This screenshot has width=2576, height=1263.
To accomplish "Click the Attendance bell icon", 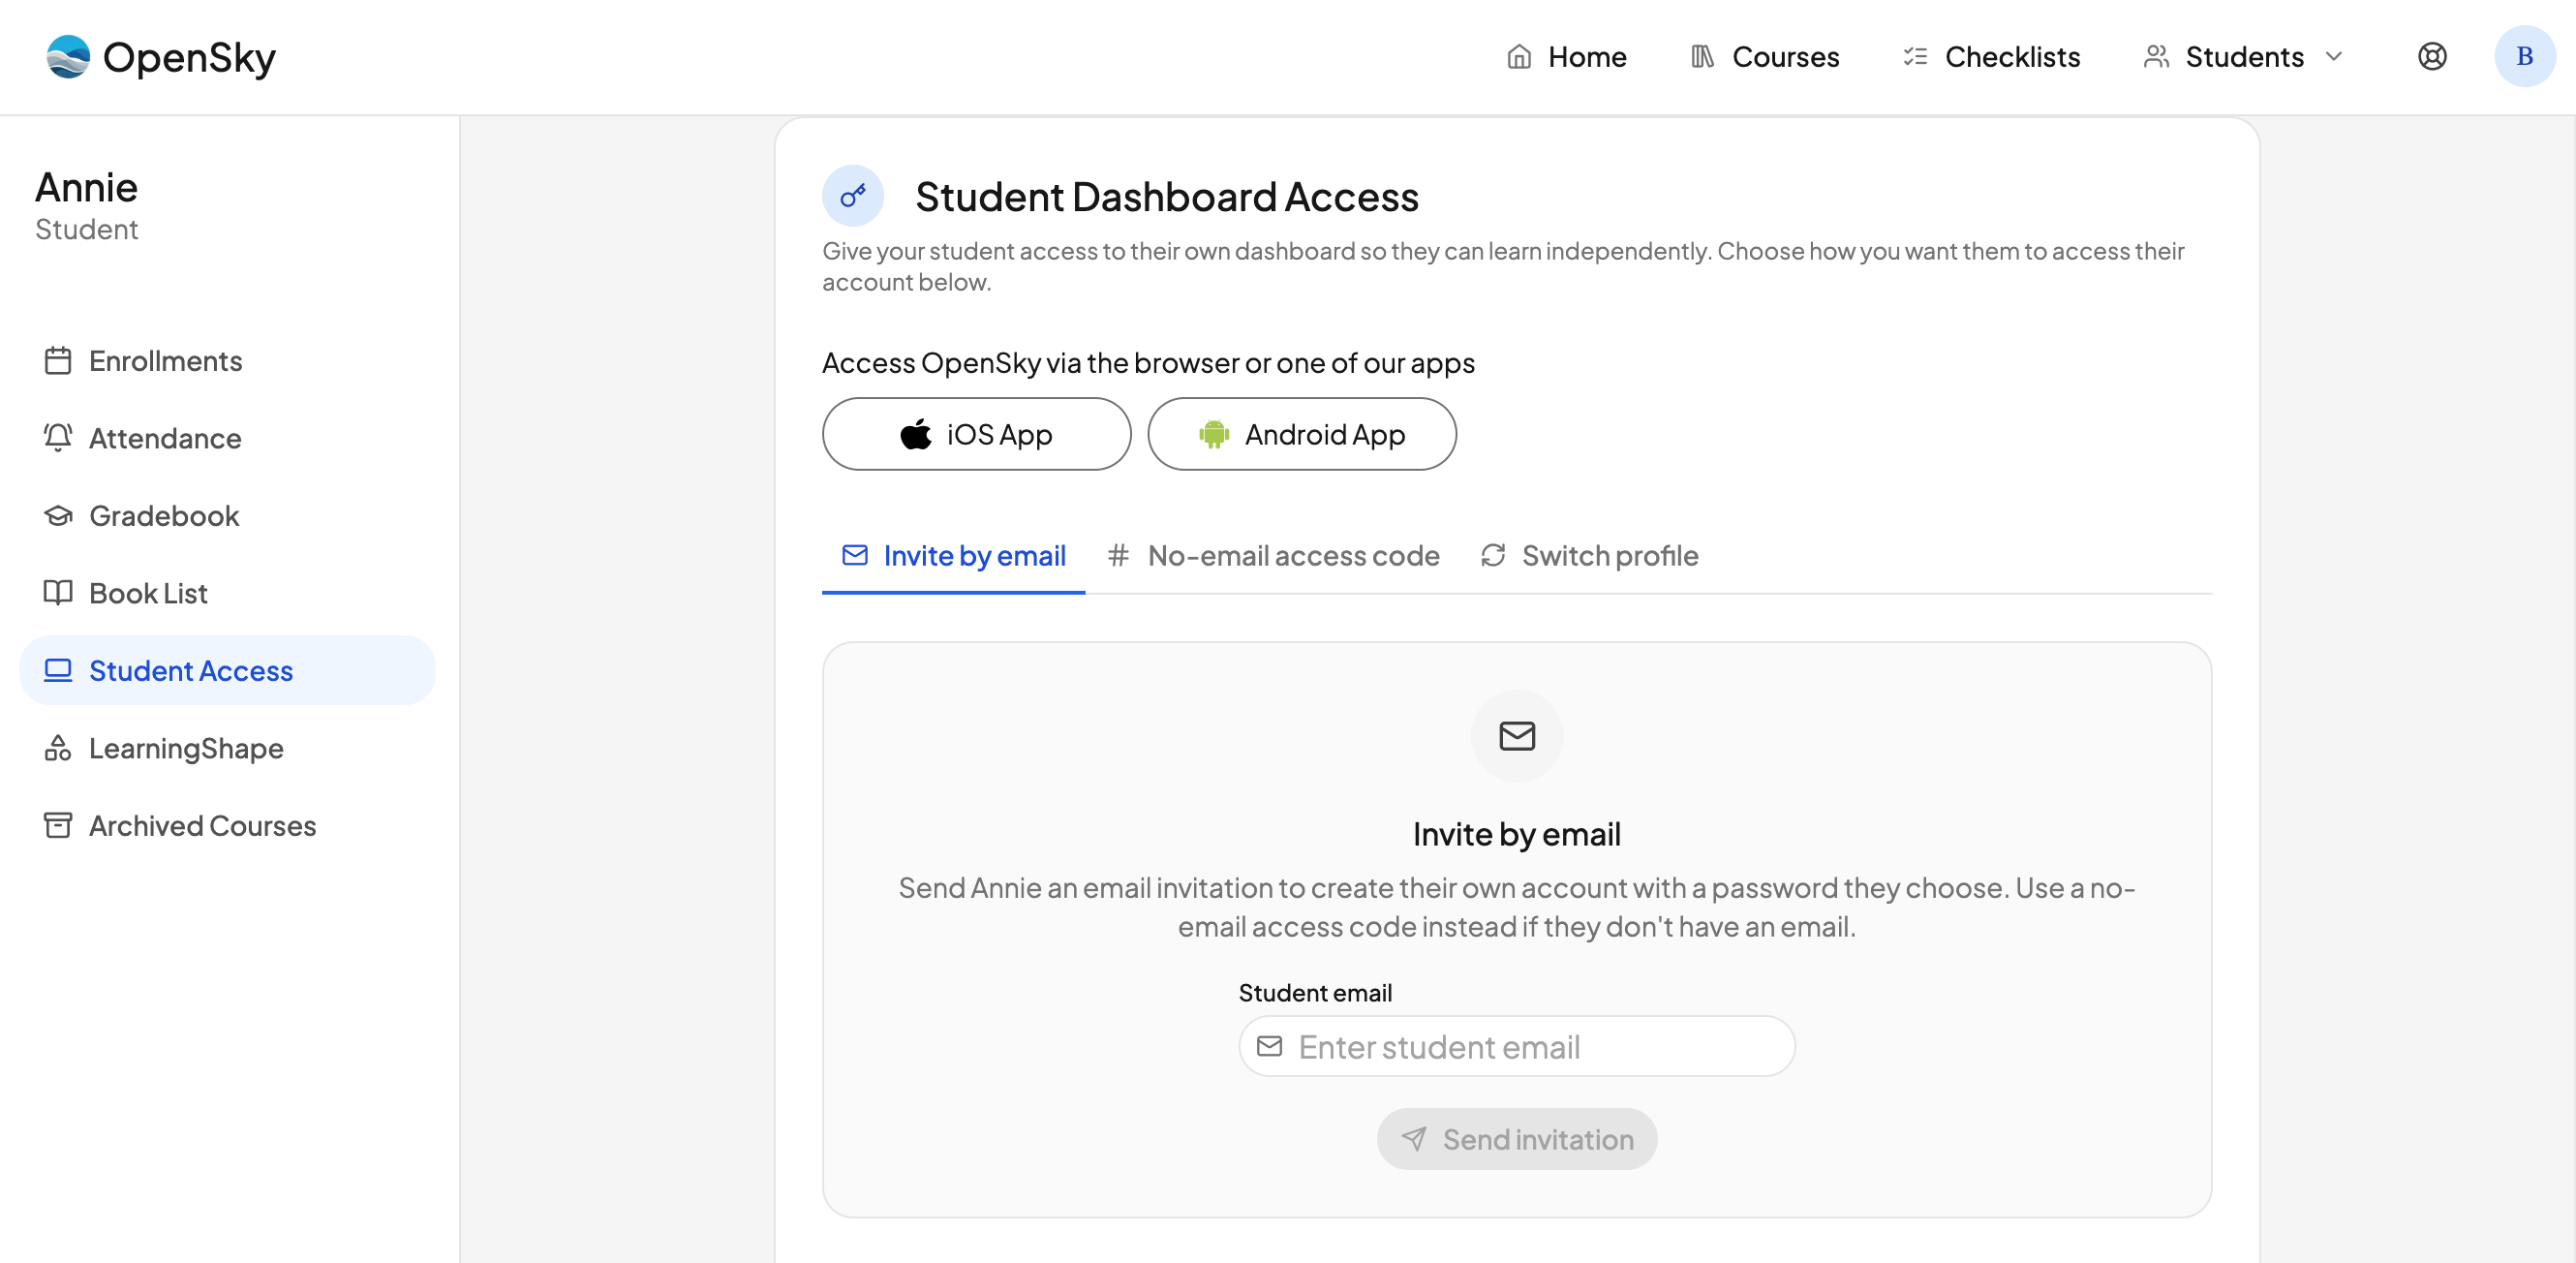I will (x=58, y=437).
